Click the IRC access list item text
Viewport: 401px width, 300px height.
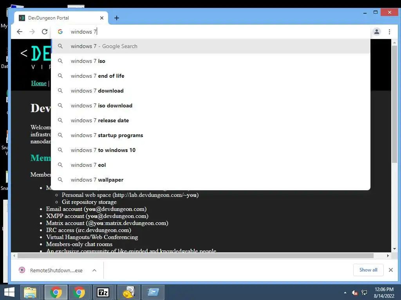click(x=89, y=230)
